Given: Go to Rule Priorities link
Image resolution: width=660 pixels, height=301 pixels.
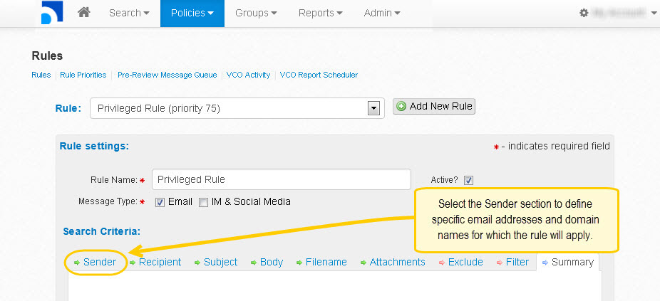Looking at the screenshot, I should (83, 75).
